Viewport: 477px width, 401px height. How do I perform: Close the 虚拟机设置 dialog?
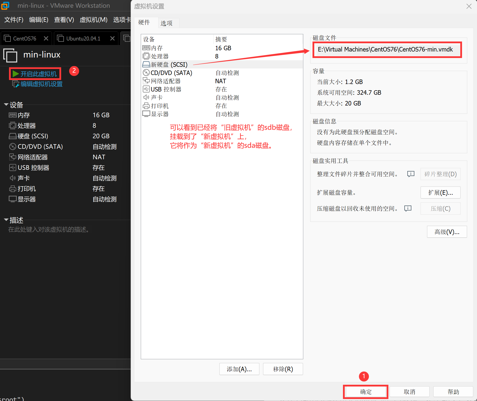pyautogui.click(x=469, y=6)
